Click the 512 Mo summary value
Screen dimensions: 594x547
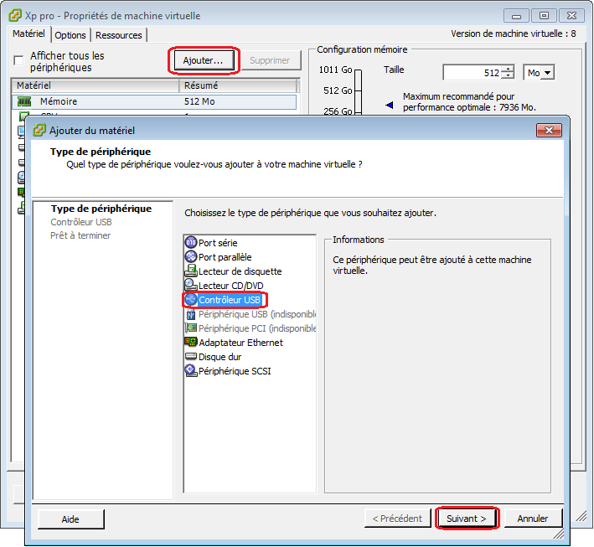point(199,101)
